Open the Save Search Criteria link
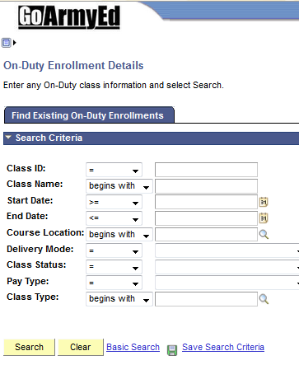Image resolution: width=299 pixels, height=365 pixels. [x=223, y=347]
